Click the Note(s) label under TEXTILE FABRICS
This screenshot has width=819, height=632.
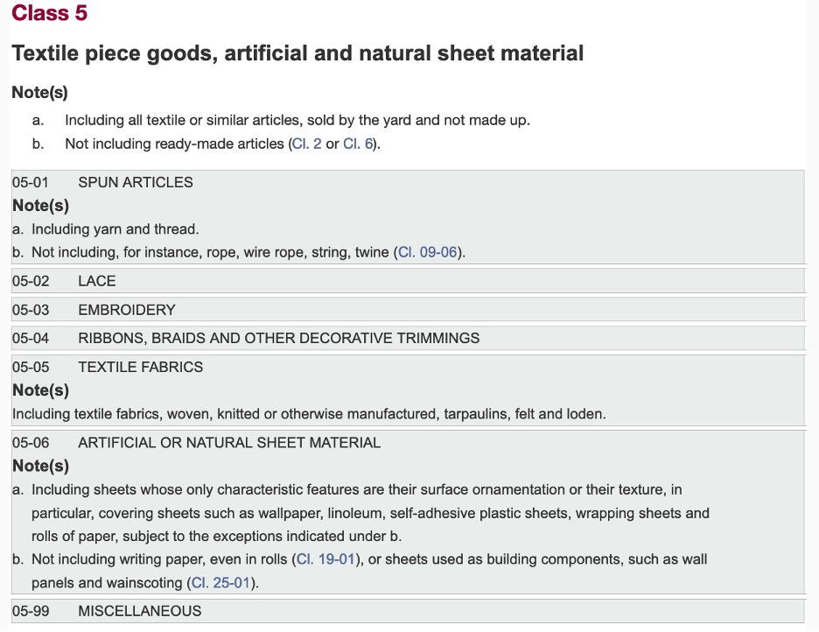click(40, 390)
